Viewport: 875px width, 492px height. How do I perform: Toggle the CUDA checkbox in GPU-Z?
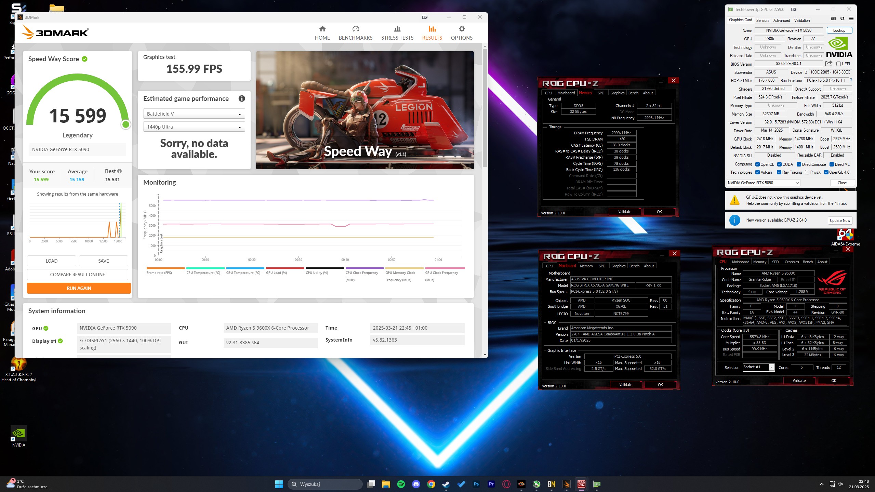[x=779, y=164]
